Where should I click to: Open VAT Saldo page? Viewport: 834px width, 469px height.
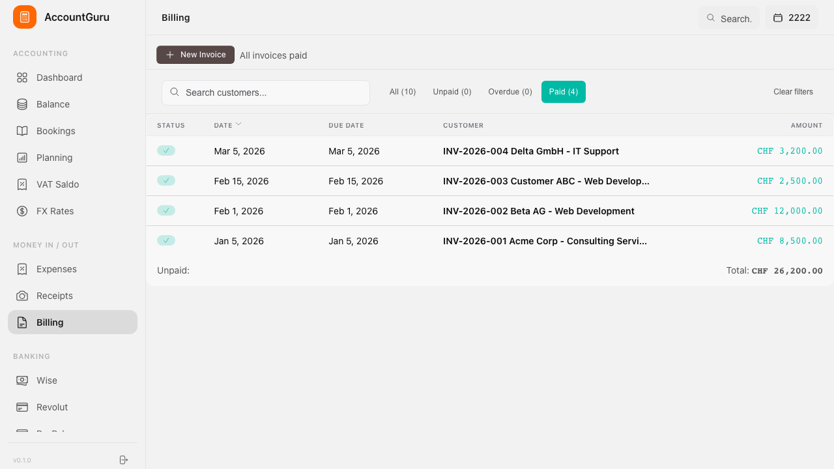[x=72, y=184]
